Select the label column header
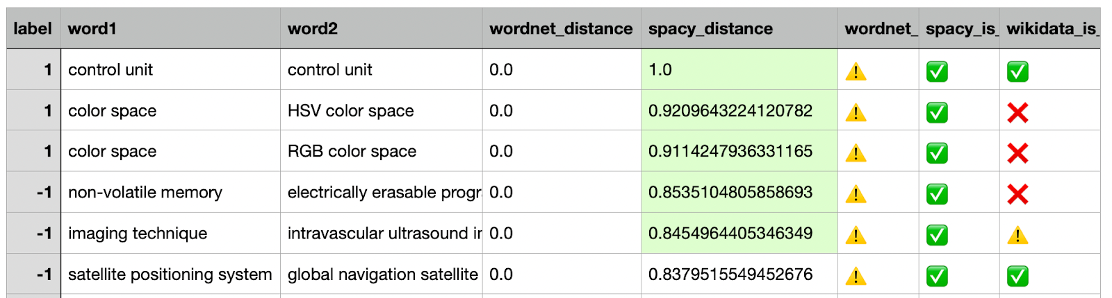The image size is (1112, 298). coord(33,28)
